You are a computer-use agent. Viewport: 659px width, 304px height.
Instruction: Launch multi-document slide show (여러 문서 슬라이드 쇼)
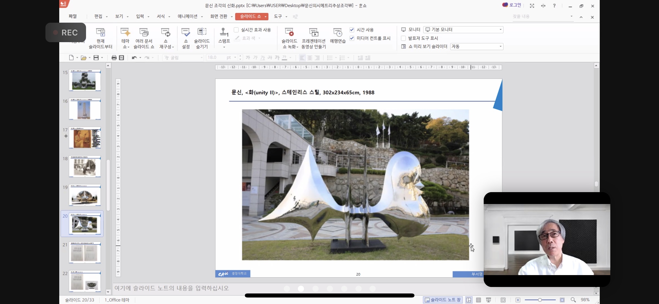pyautogui.click(x=144, y=38)
